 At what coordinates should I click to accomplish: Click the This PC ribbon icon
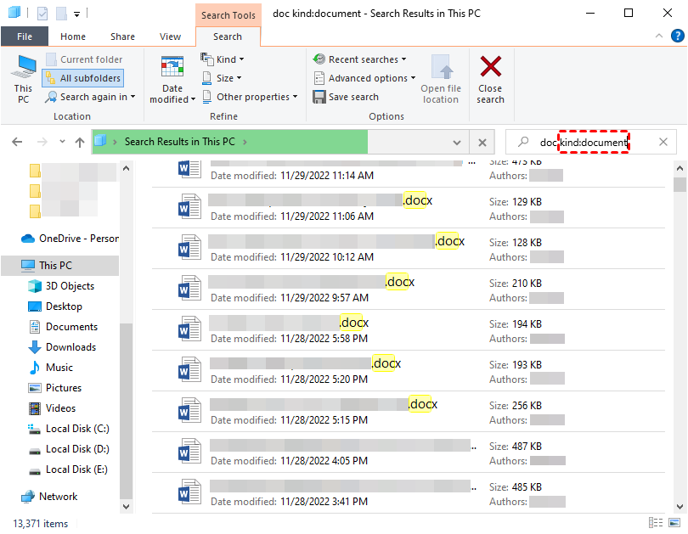(23, 68)
